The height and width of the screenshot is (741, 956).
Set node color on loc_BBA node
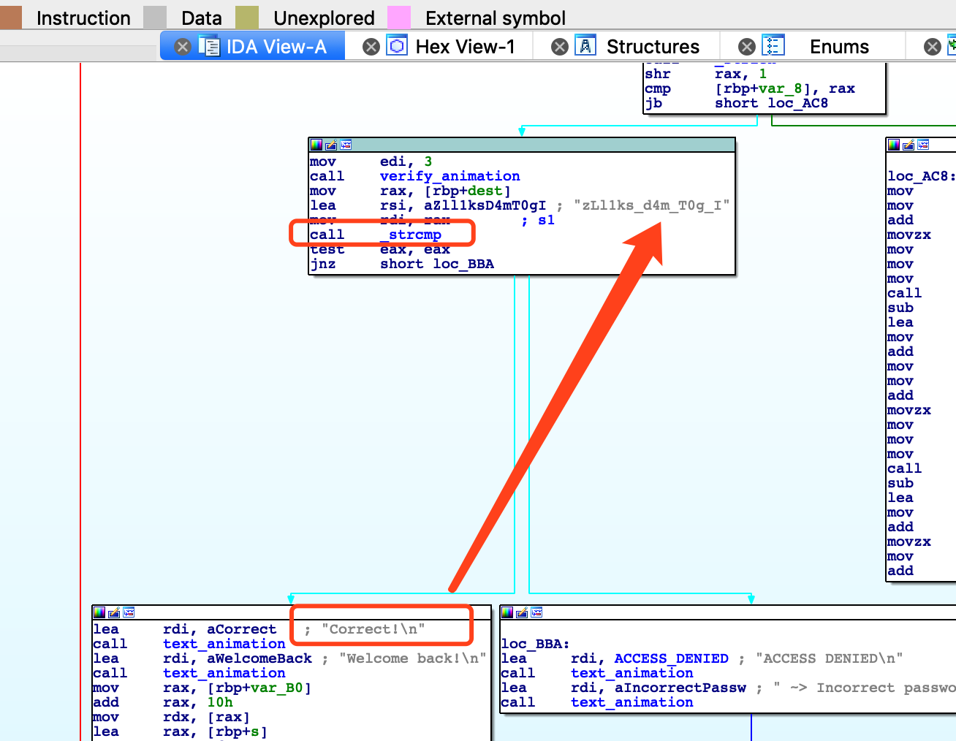pyautogui.click(x=507, y=612)
